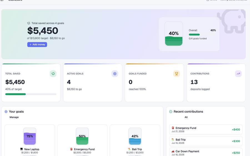Open the Car Down Payment +$250 contribution row
Screen dimensions: 250x156
coord(206,152)
